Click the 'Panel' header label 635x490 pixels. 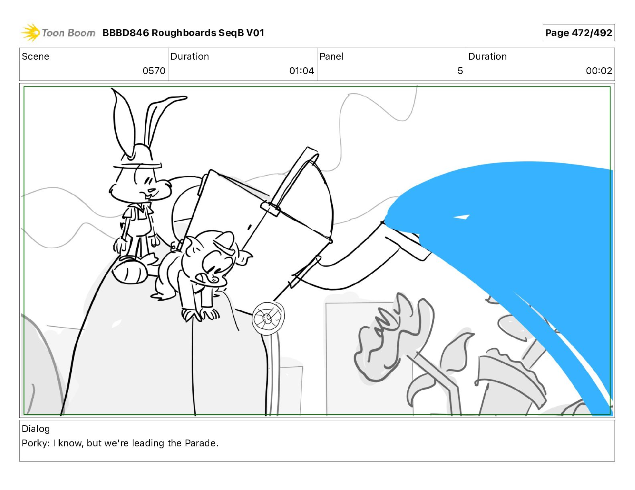click(x=332, y=56)
